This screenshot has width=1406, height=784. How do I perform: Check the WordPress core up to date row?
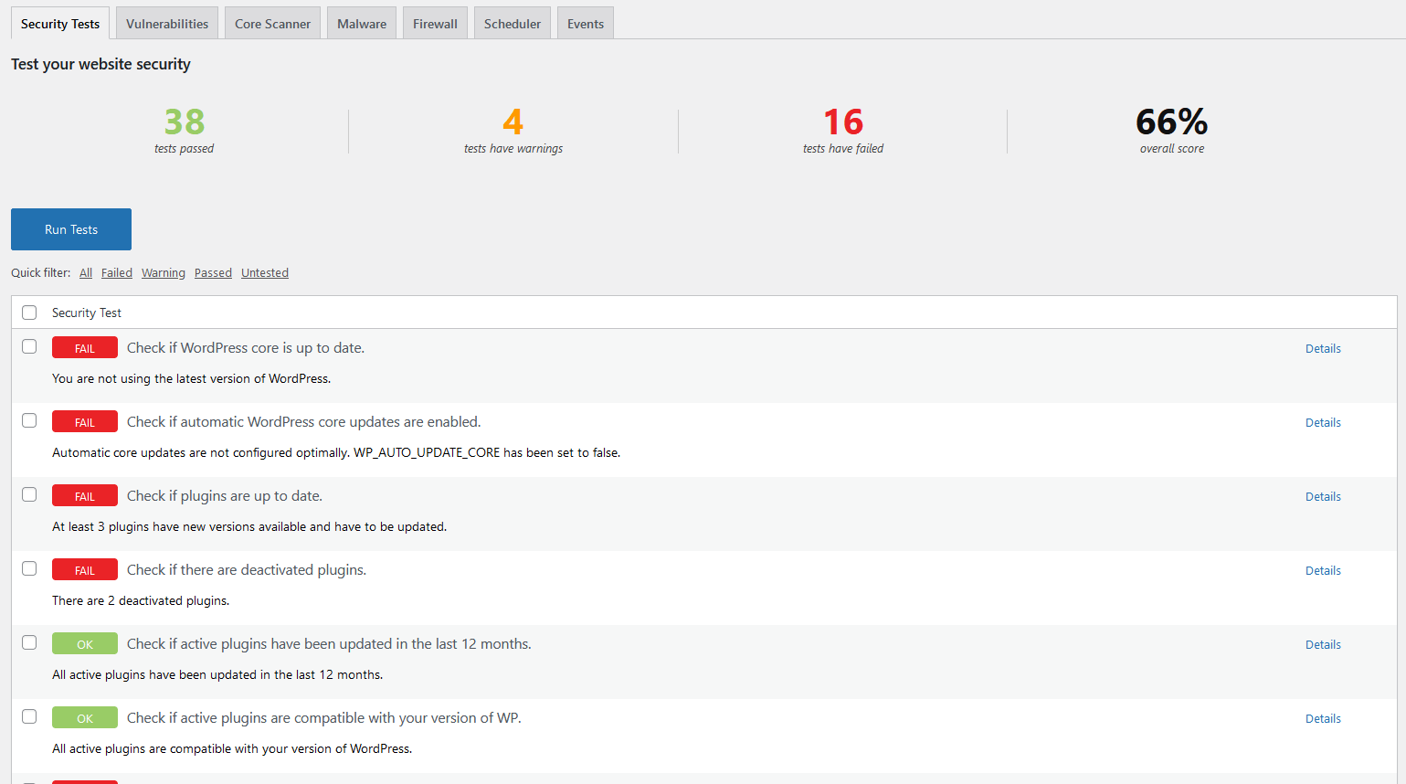coord(29,346)
